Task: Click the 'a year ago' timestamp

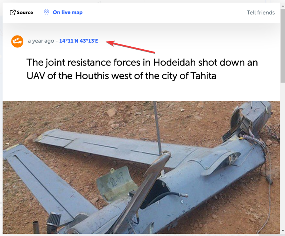Action: point(41,41)
